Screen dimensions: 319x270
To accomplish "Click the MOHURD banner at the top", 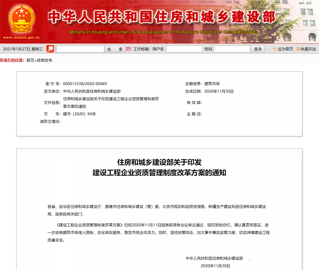I will [x=159, y=21].
